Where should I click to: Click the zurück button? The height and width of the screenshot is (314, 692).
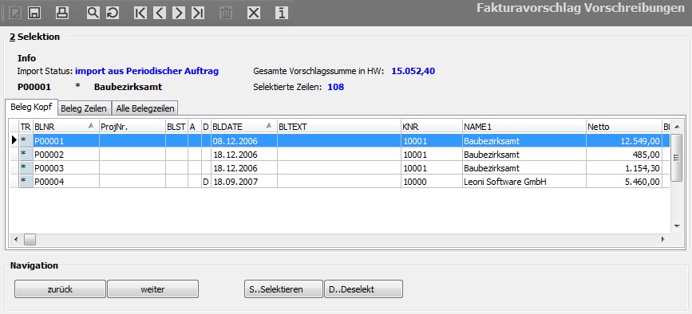pos(60,289)
